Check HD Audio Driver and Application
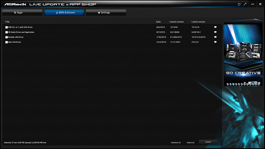Viewport: 265px width, 149px height. [x=6, y=32]
